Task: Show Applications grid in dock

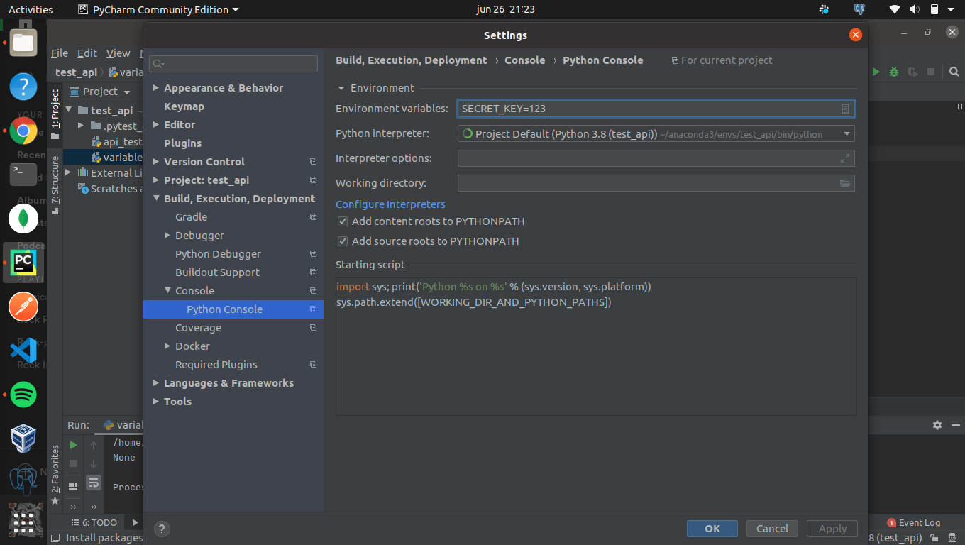Action: click(23, 523)
